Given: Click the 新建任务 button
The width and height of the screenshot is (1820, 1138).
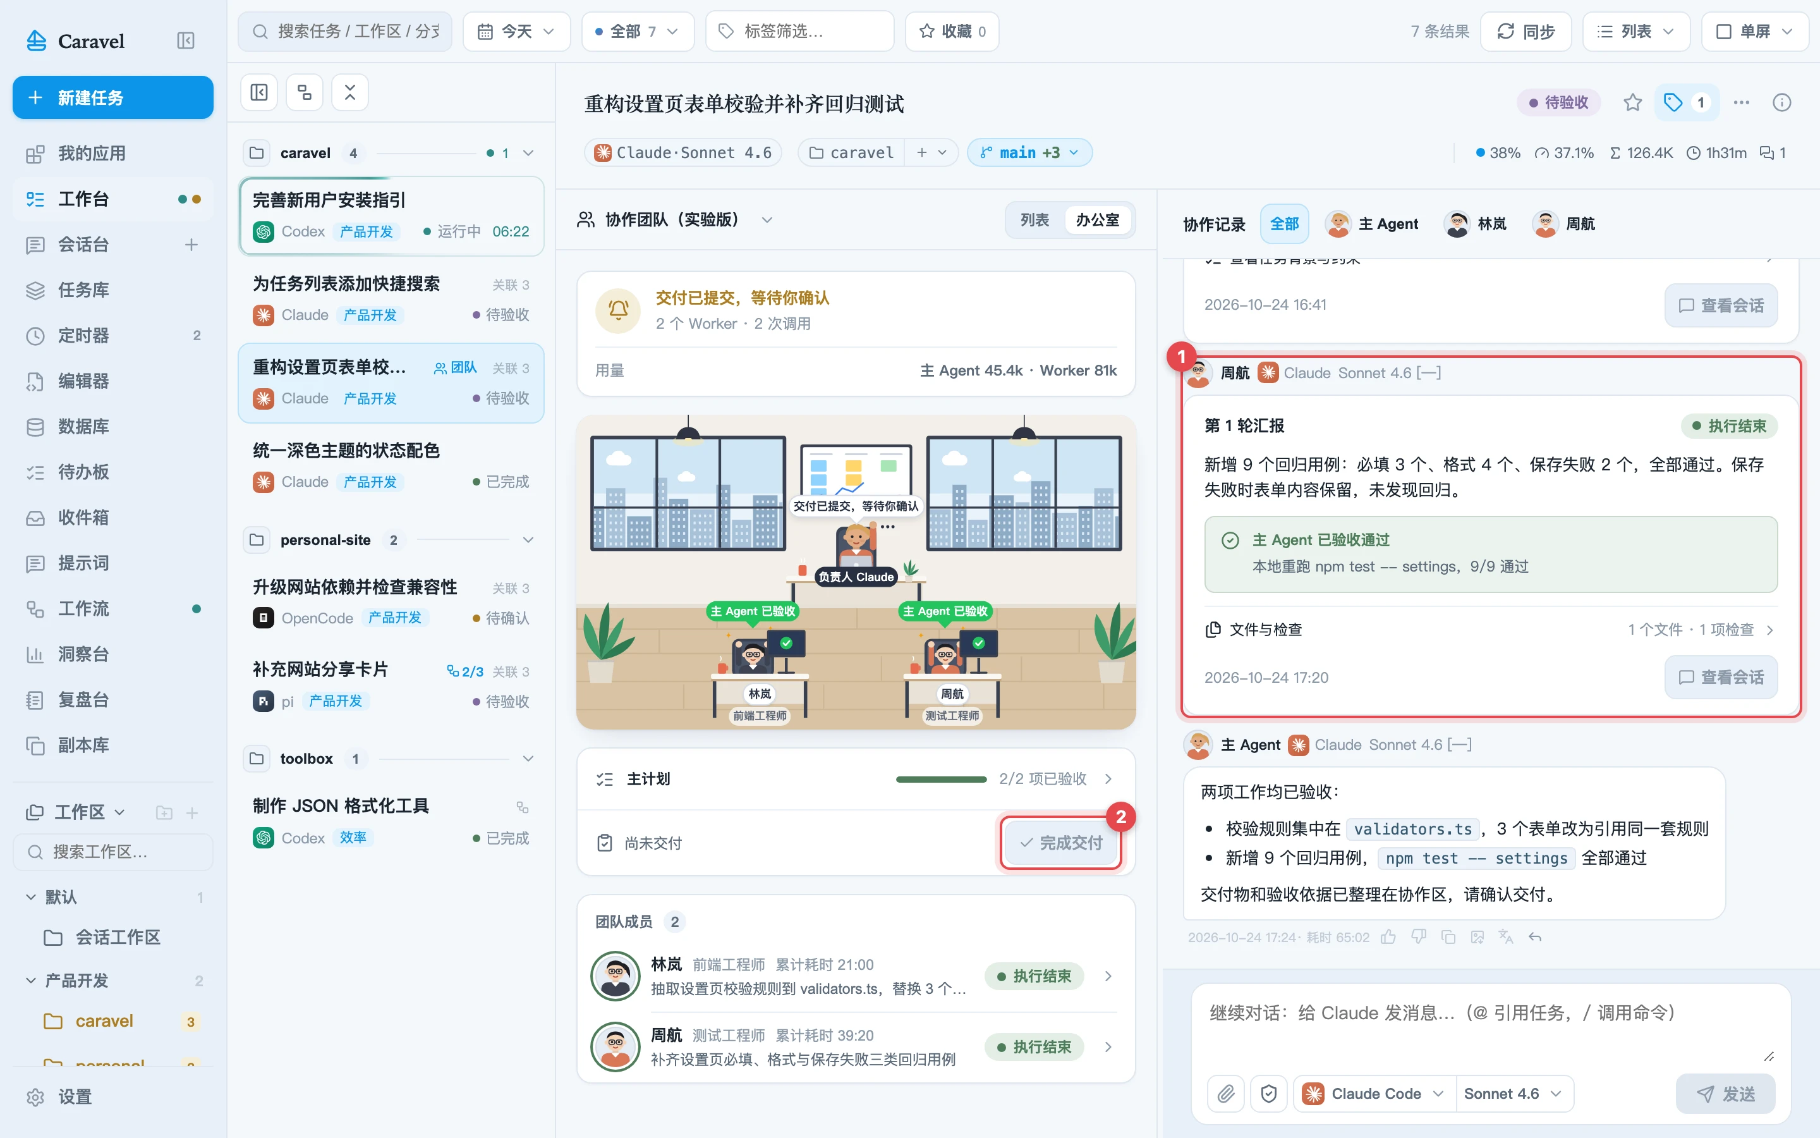Looking at the screenshot, I should coord(113,97).
